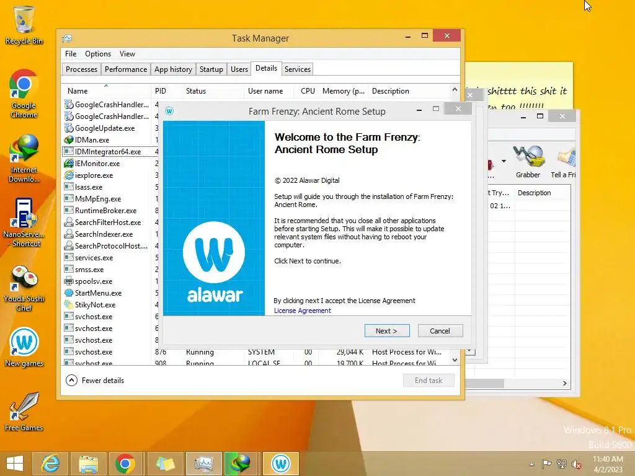This screenshot has width=635, height=476.
Task: Switch to the Processes tab
Action: coord(81,69)
